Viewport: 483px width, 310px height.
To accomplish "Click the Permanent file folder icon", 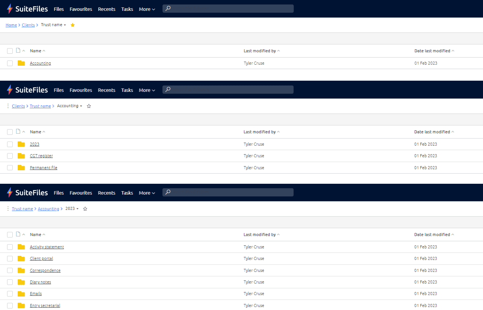I will click(21, 168).
